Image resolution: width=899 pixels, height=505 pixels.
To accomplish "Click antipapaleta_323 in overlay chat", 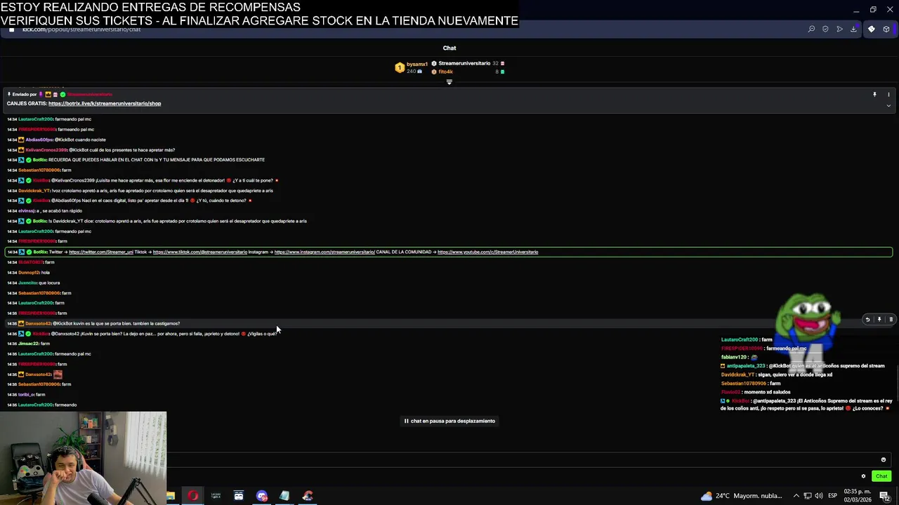I will pos(746,365).
